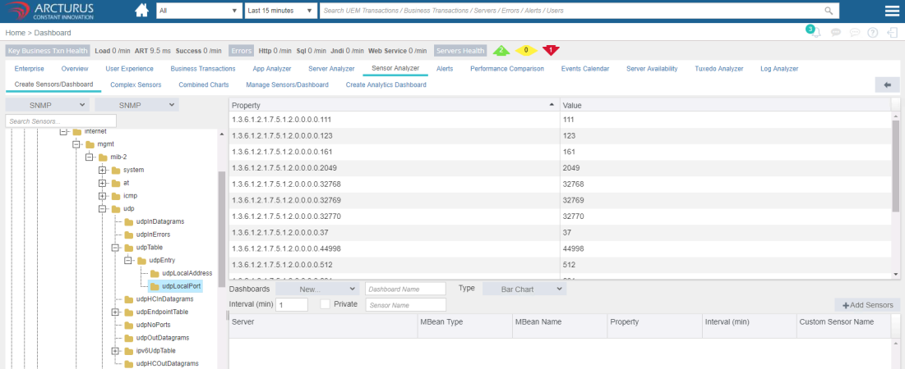Screen dimensions: 905x369
Task: Click the search magnifier icon
Action: (x=829, y=11)
